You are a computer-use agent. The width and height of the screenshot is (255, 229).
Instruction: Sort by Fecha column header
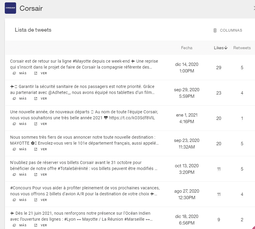point(187,48)
